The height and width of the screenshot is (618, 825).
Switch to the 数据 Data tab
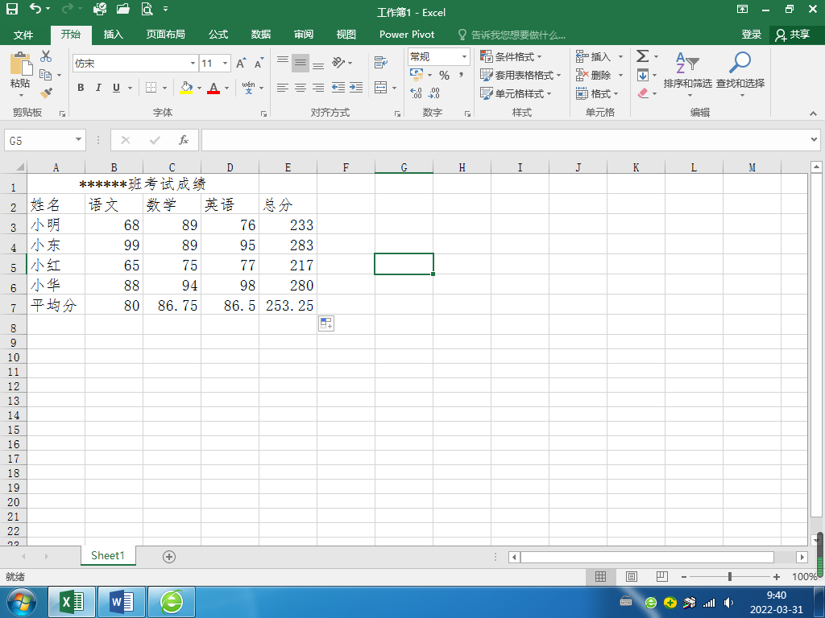(x=261, y=35)
